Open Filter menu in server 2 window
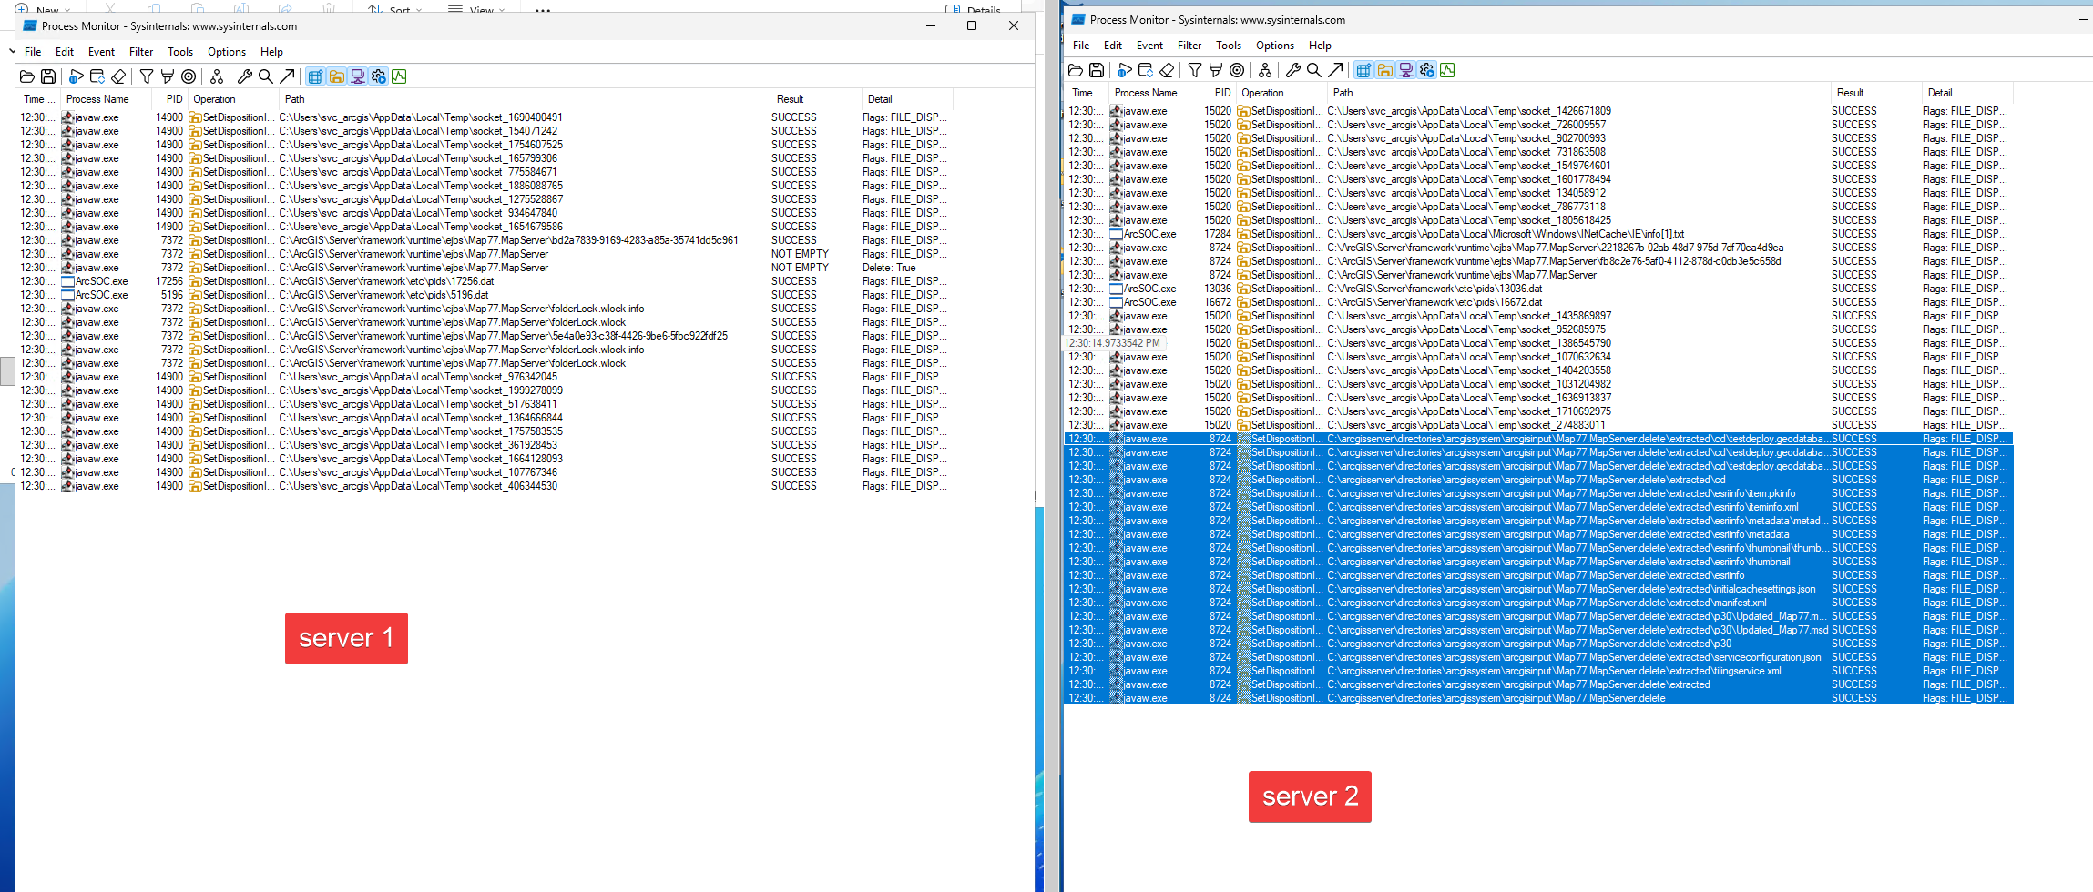This screenshot has width=2093, height=892. click(x=1189, y=46)
